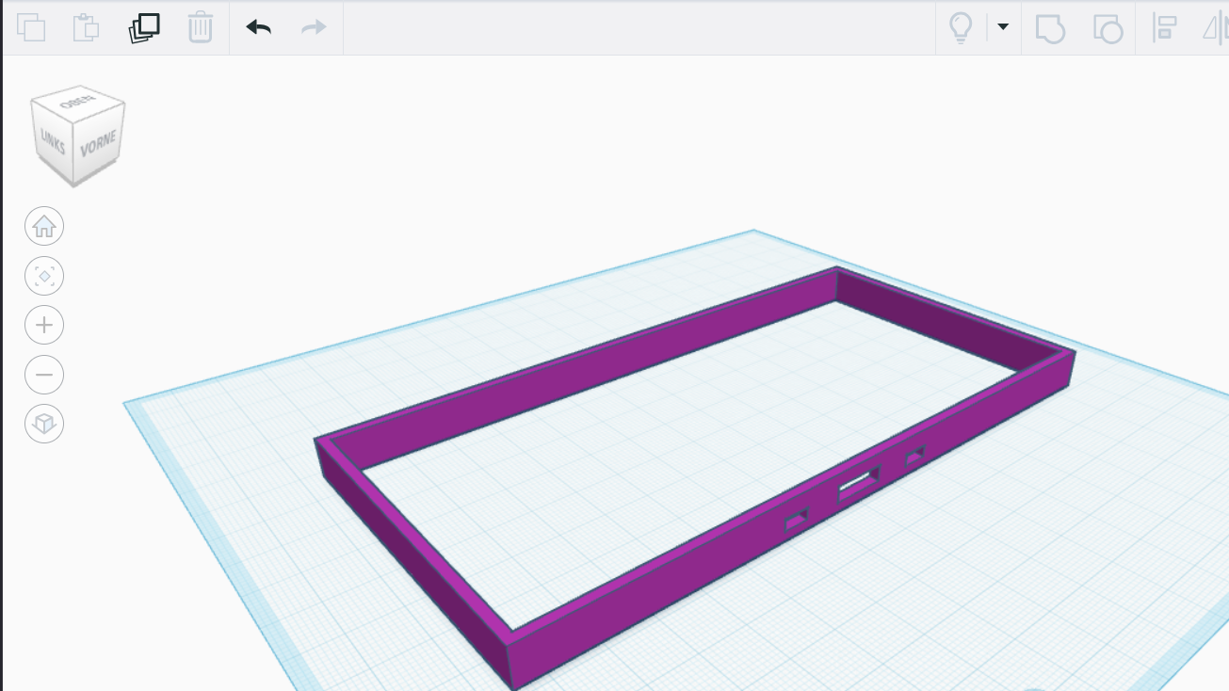Click the OBEN face of the view cube
Viewport: 1229px width, 691px height.
(x=77, y=102)
